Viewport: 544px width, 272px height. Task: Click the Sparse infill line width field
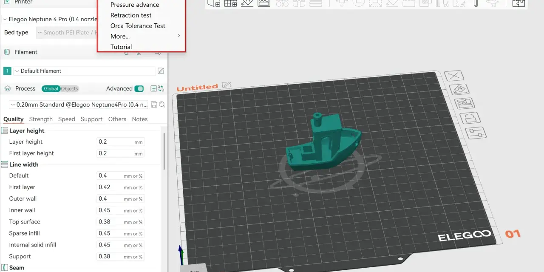tap(120, 233)
